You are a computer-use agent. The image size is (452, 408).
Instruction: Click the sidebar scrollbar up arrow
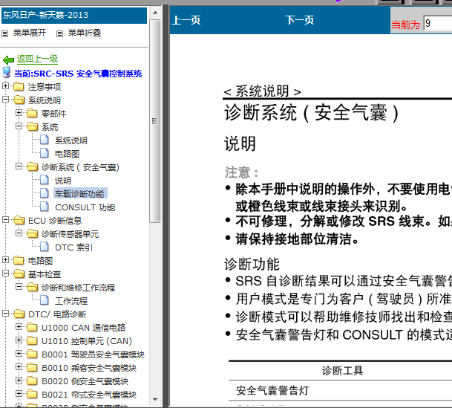155,13
